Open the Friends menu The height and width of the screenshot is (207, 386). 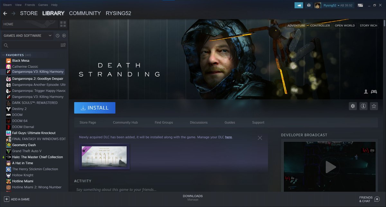30,5
